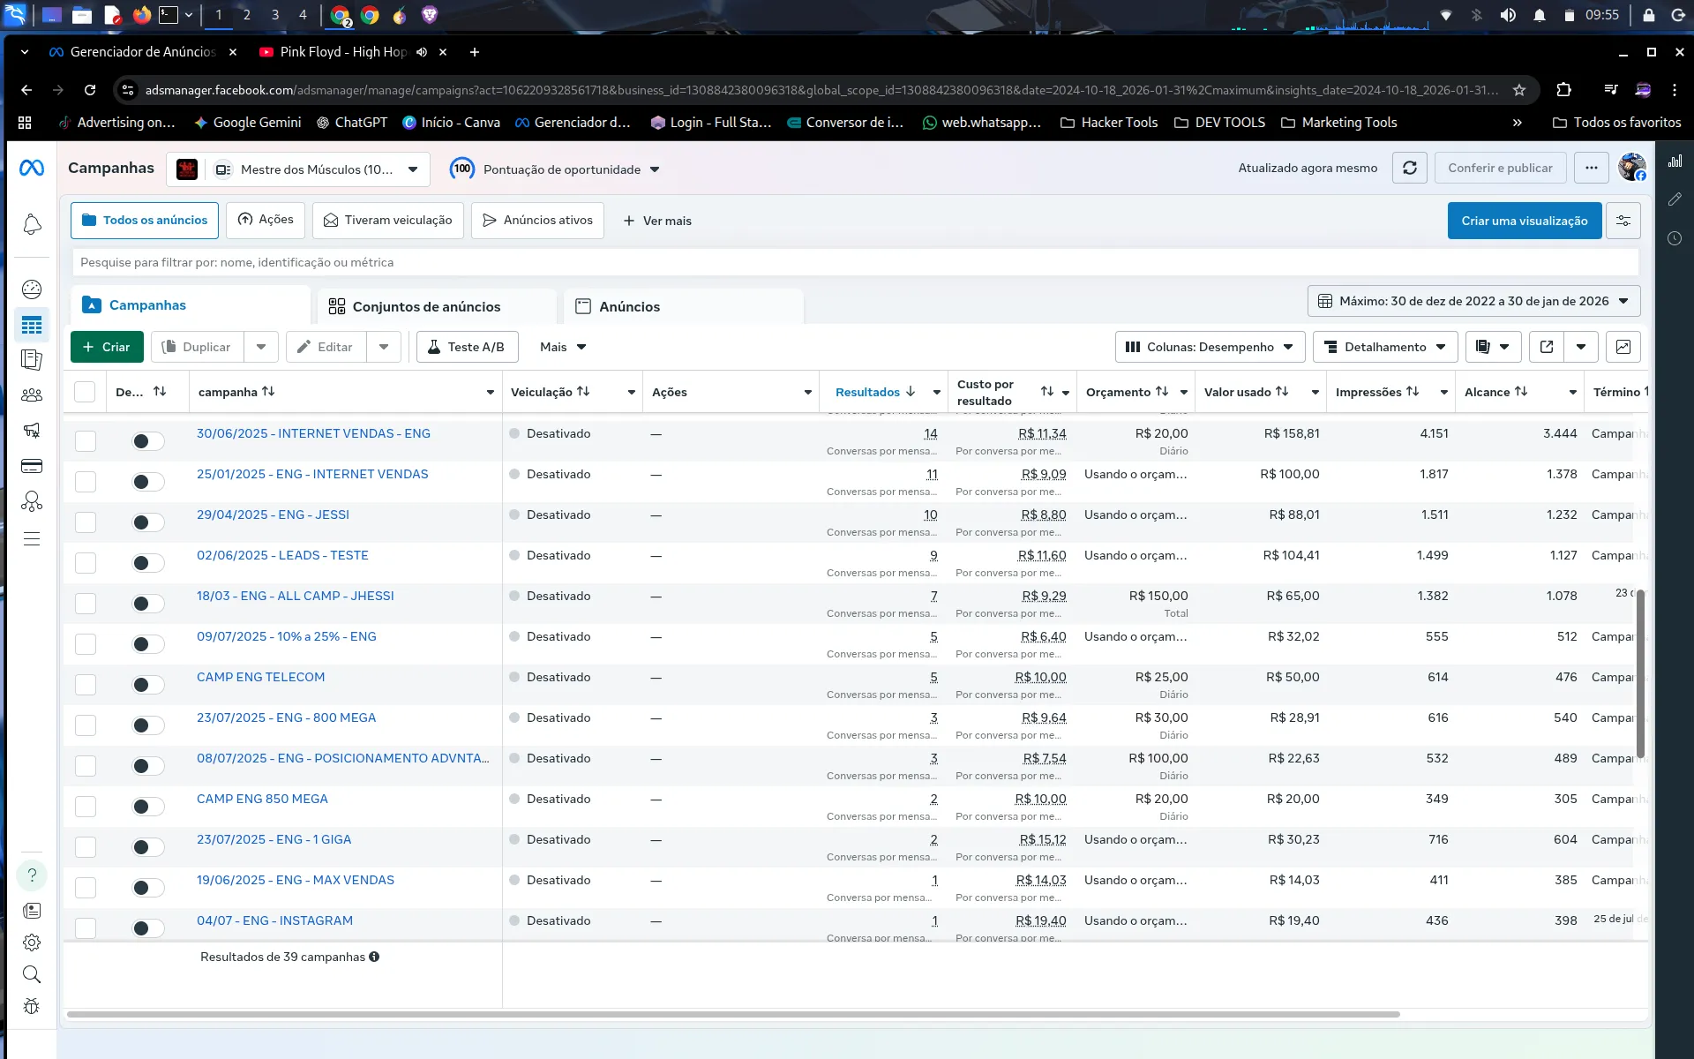
Task: Open settings gear icon in sidebar
Action: coord(32,943)
